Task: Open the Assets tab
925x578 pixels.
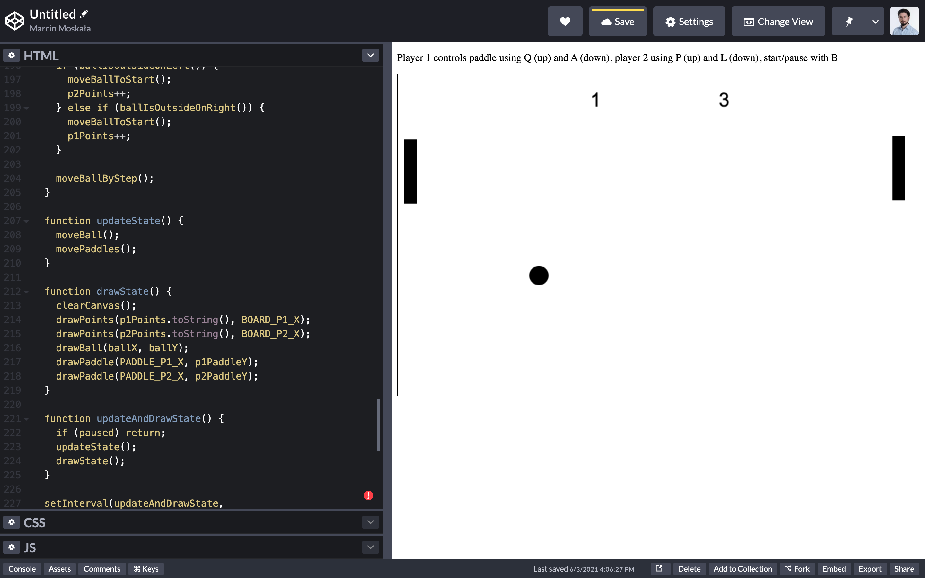Action: [x=60, y=569]
